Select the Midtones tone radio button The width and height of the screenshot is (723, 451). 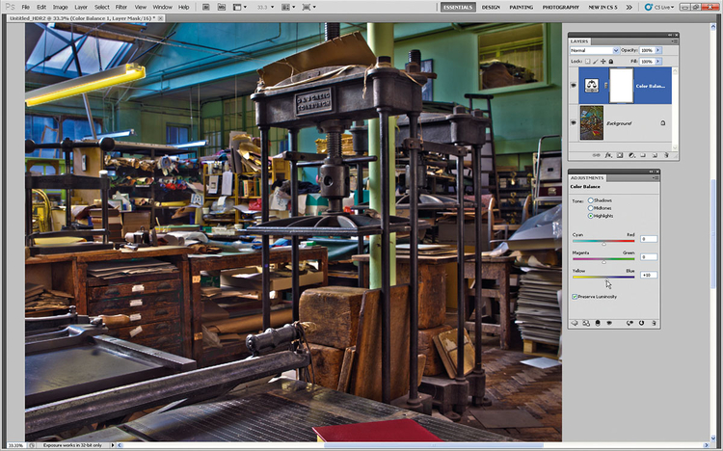click(590, 208)
